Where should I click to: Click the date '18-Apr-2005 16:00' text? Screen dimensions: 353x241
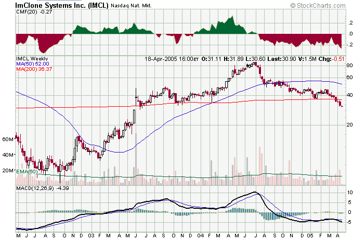[169, 59]
